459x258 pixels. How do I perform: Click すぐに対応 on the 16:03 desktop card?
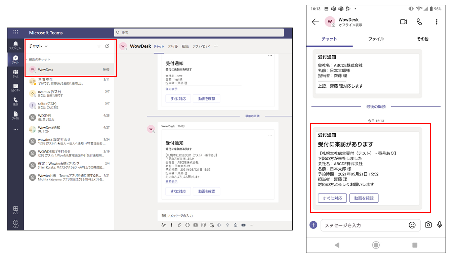(178, 191)
